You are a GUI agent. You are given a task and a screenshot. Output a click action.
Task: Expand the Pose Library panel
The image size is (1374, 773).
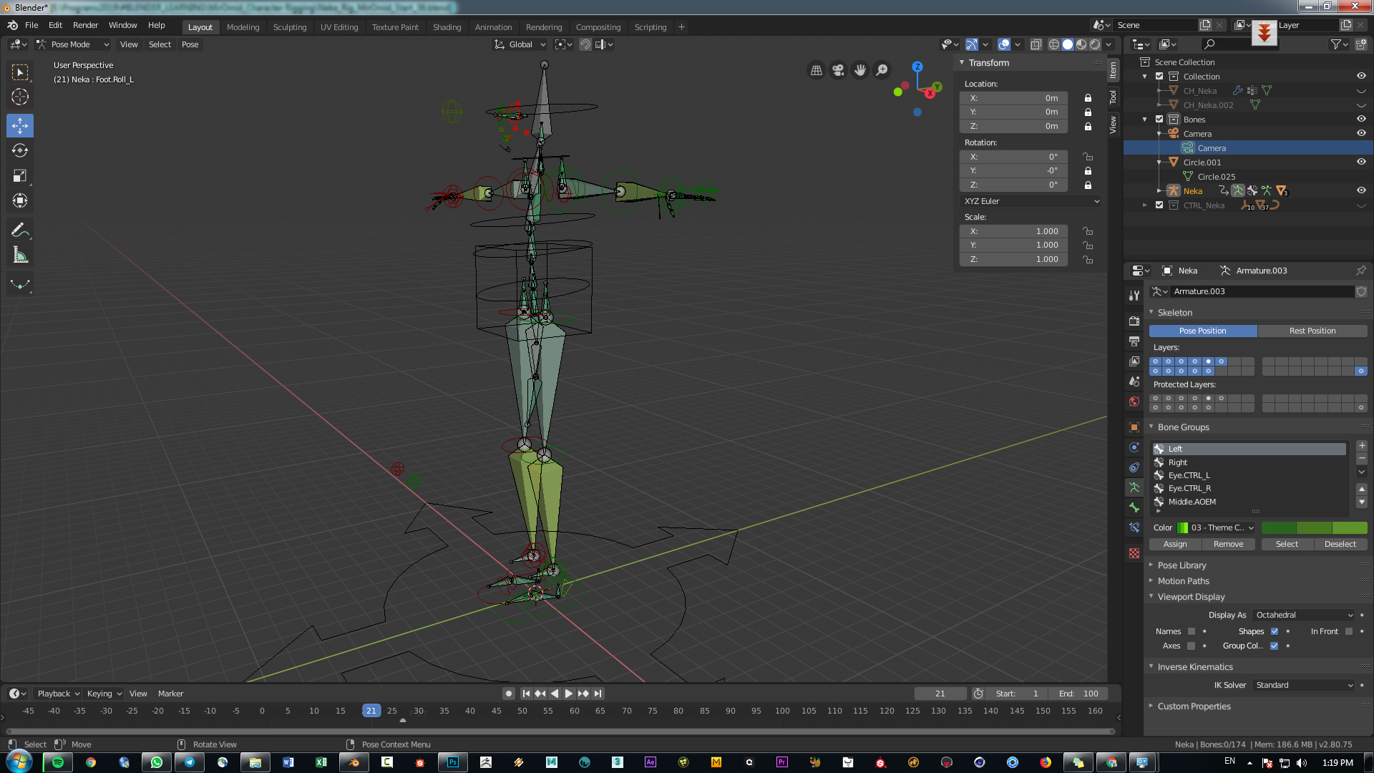click(1181, 565)
